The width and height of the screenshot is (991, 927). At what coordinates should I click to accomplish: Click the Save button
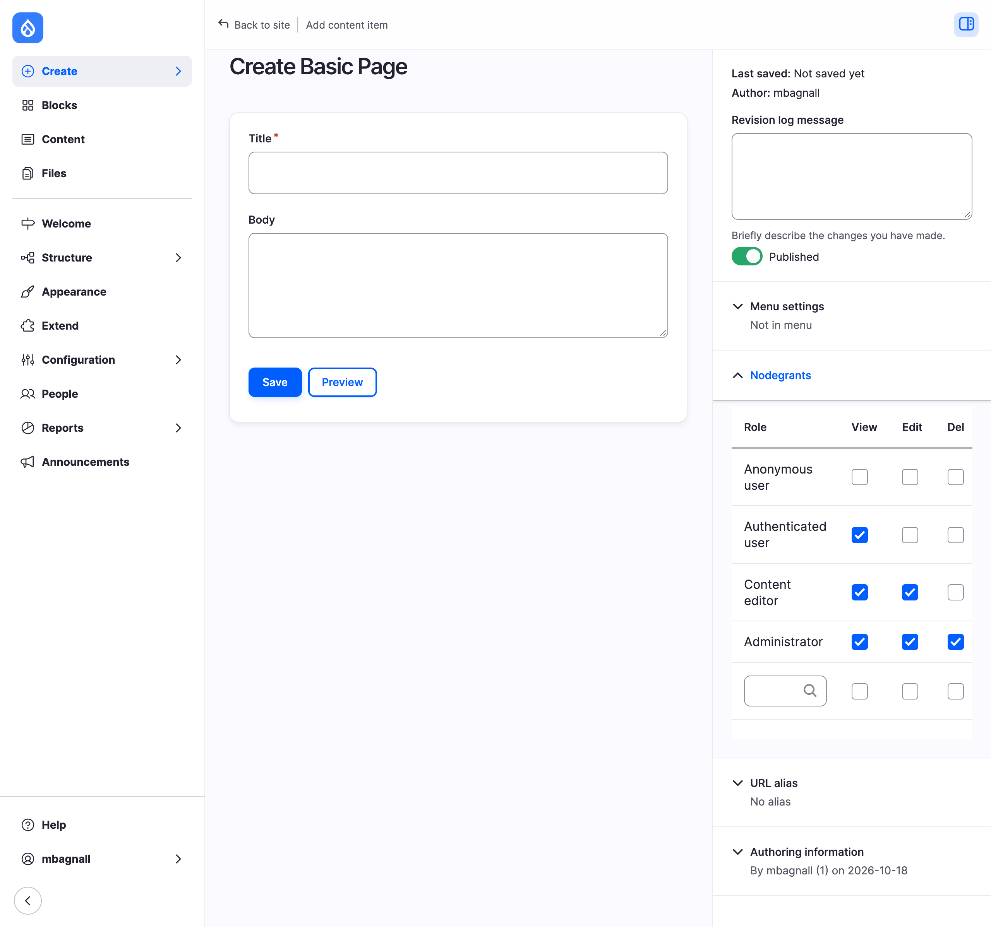point(275,382)
